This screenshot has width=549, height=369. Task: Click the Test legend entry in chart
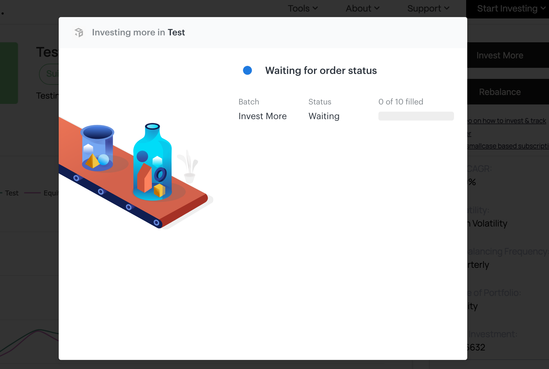point(9,193)
